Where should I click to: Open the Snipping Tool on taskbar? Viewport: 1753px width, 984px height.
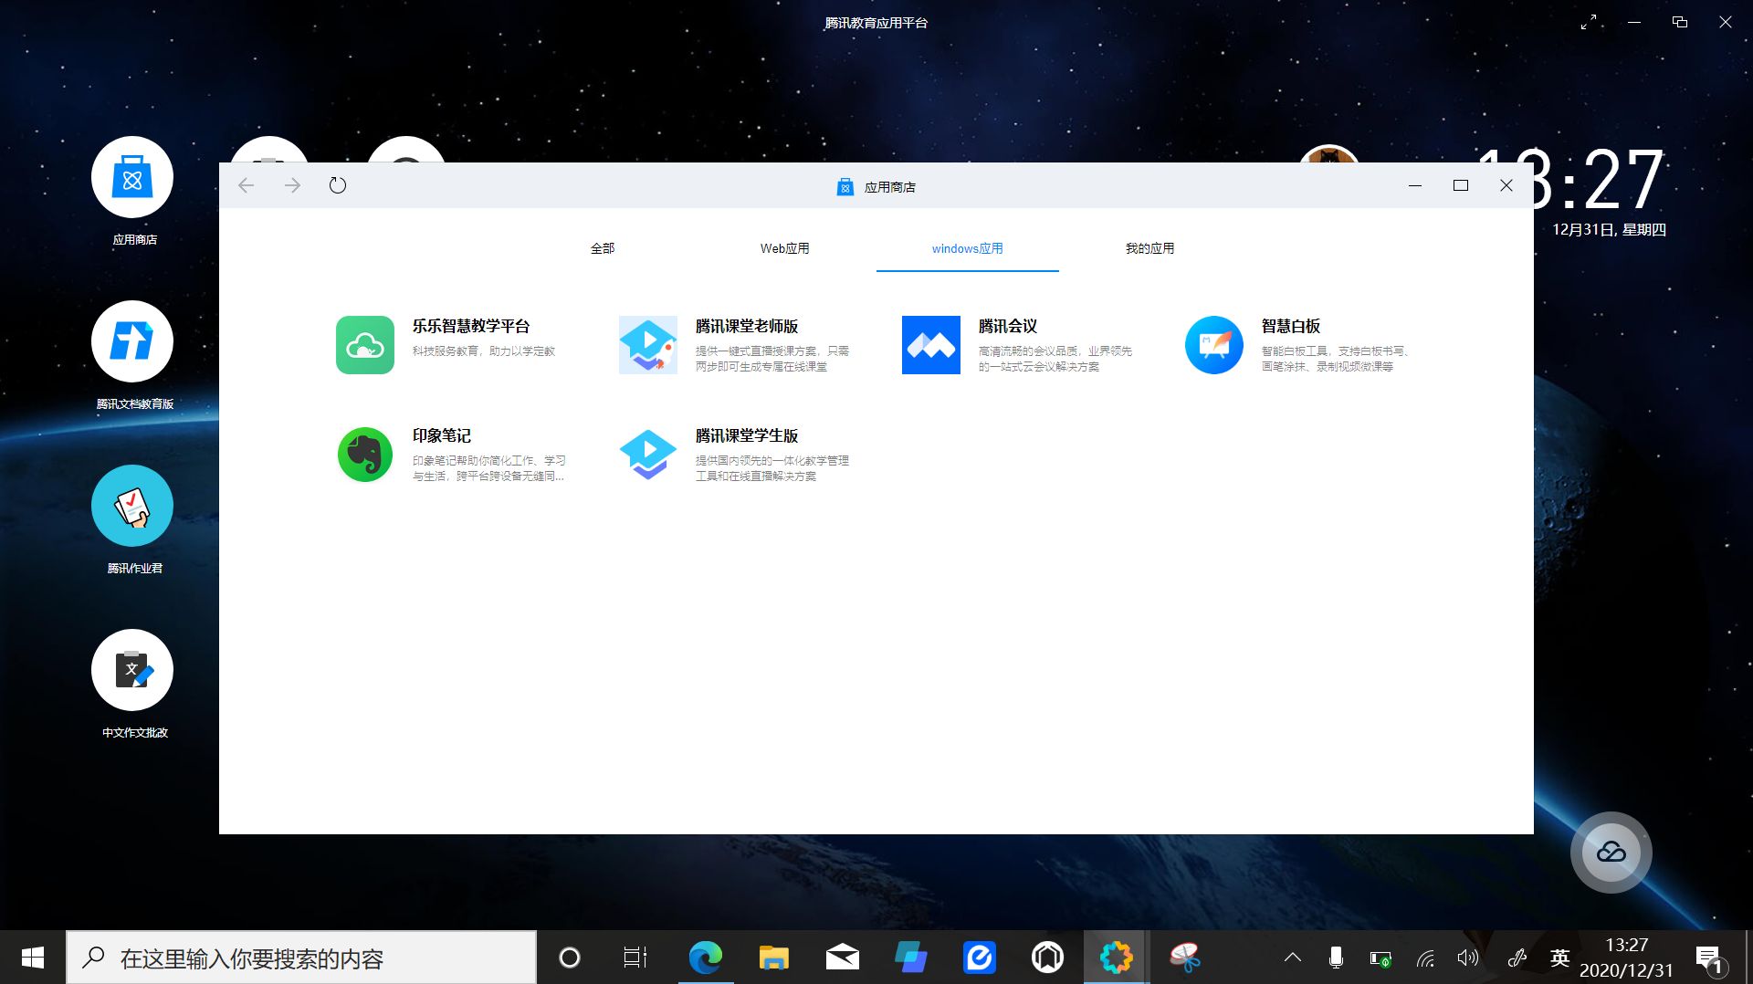(1185, 958)
